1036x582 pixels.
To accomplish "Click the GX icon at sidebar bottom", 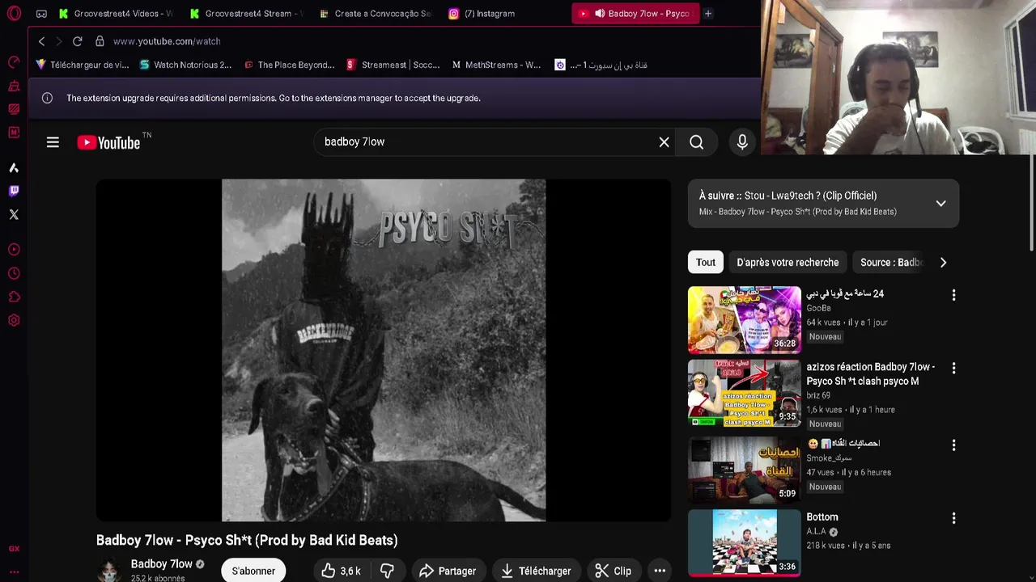I will (14, 549).
